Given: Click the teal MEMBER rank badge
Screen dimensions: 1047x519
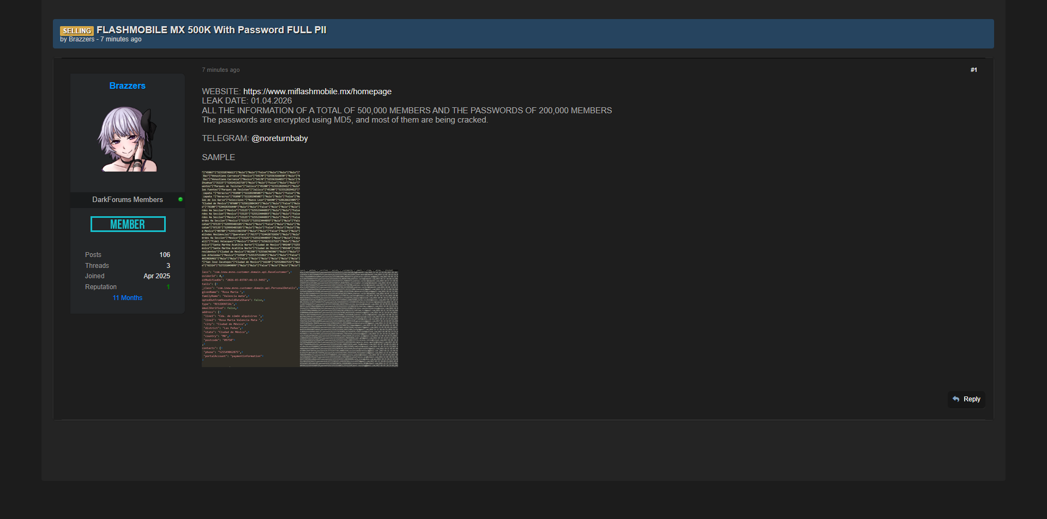Looking at the screenshot, I should click(128, 224).
